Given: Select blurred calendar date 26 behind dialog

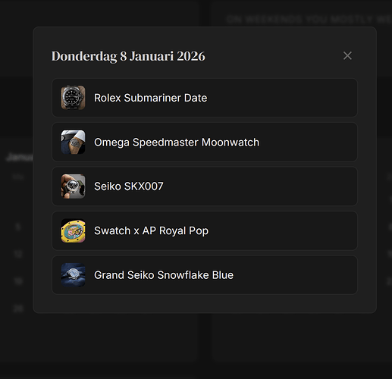Looking at the screenshot, I should click(x=18, y=309).
